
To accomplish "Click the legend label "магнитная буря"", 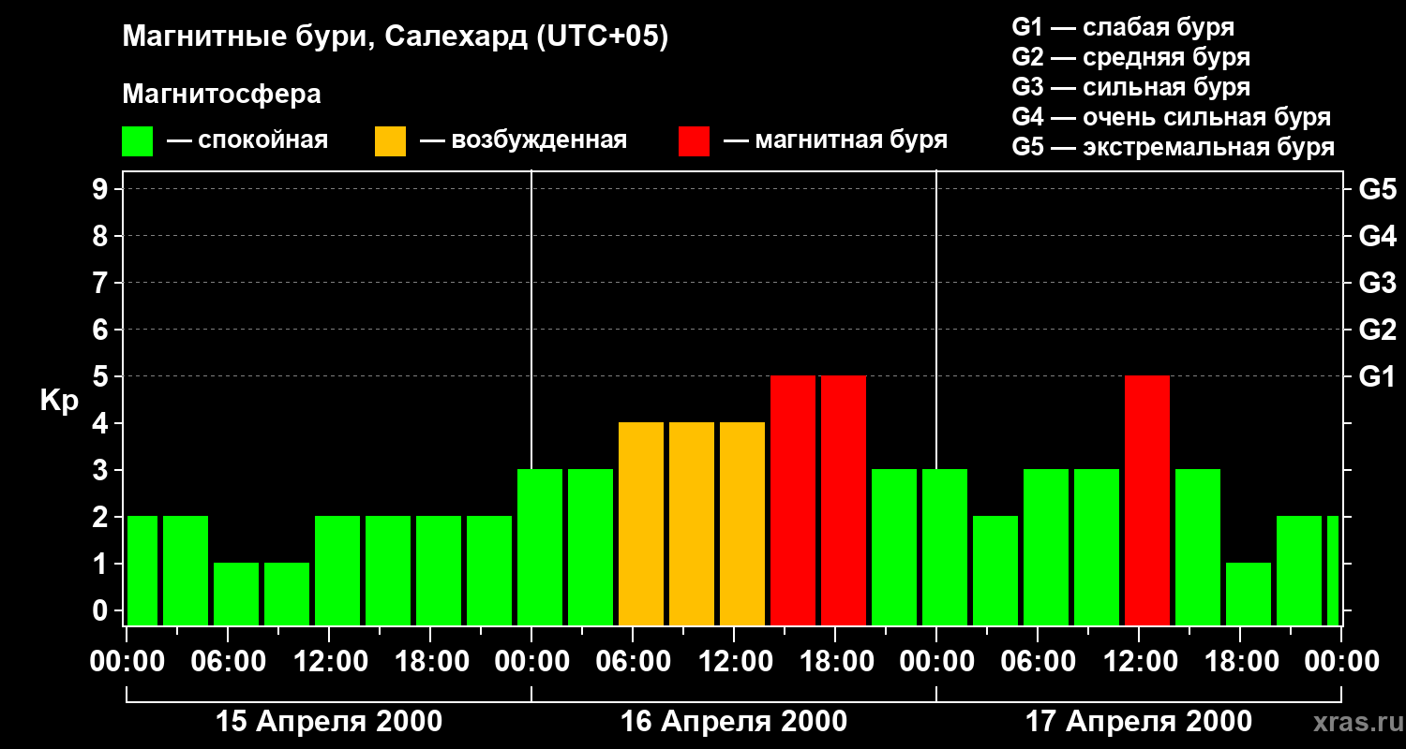I will point(851,140).
